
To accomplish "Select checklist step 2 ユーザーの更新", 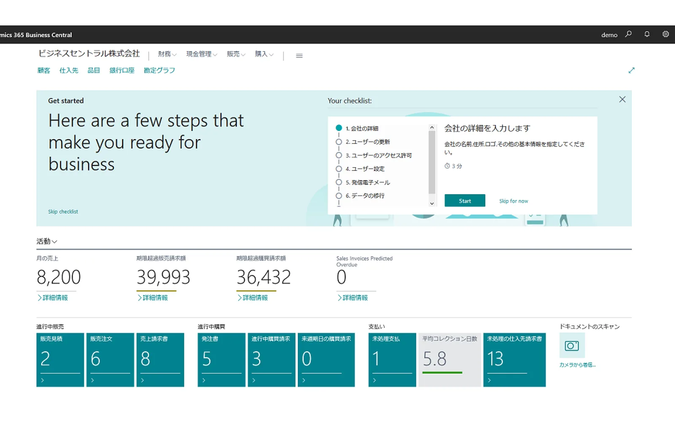I will tap(367, 142).
